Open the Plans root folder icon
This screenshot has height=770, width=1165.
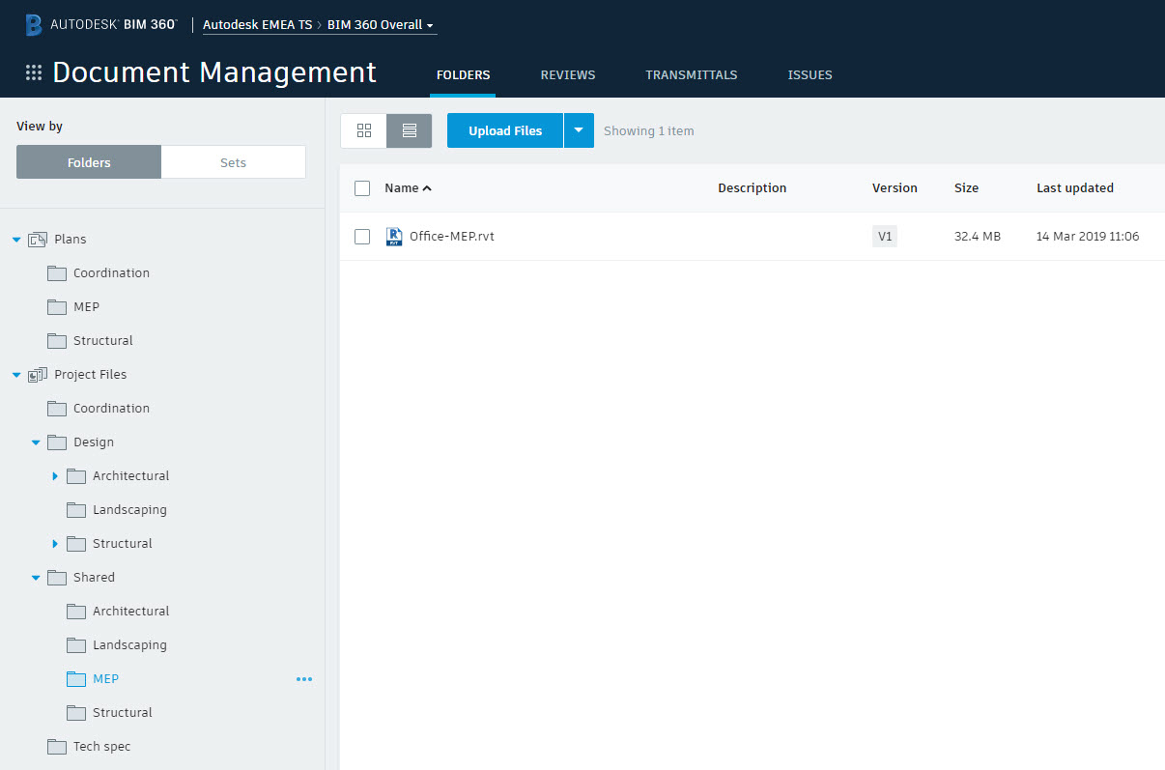pyautogui.click(x=38, y=239)
